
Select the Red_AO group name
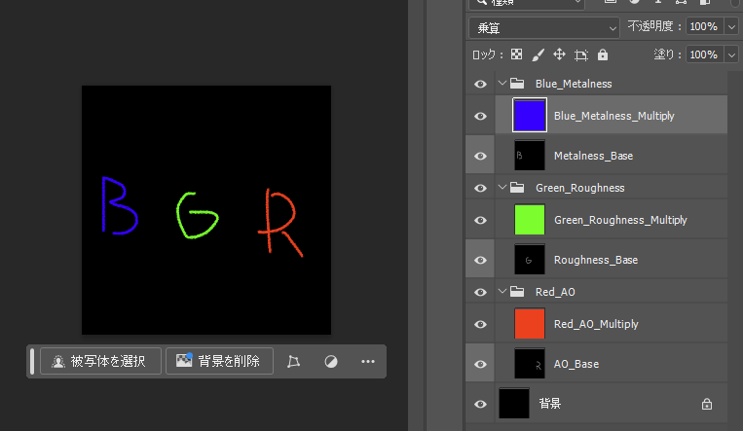(555, 292)
